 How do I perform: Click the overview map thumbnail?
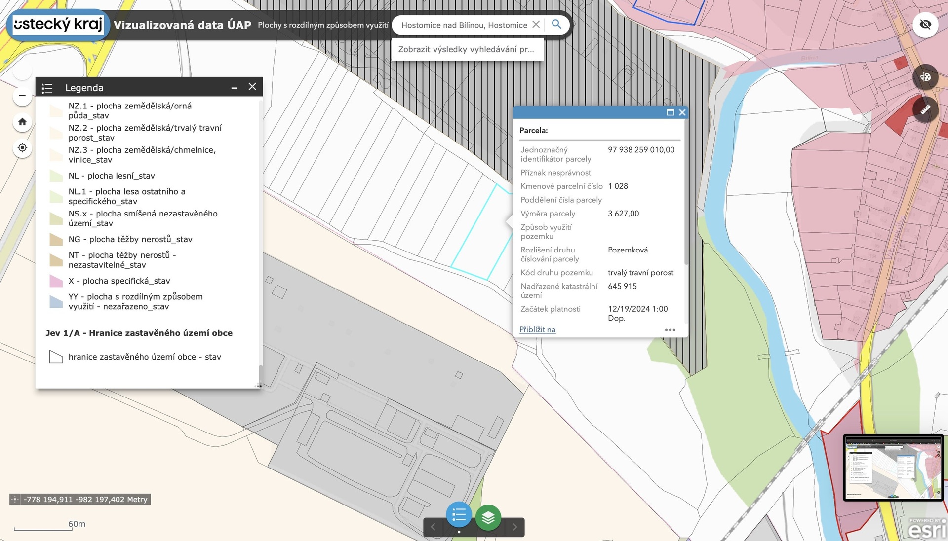[x=894, y=468]
